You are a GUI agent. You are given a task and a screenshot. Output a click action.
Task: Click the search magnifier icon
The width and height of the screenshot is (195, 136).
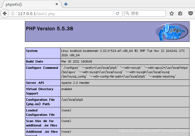tap(127, 13)
